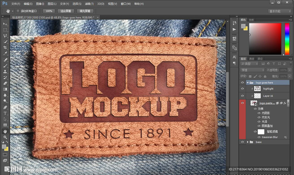
Task: Select the Pen tool
Action: coord(5,107)
